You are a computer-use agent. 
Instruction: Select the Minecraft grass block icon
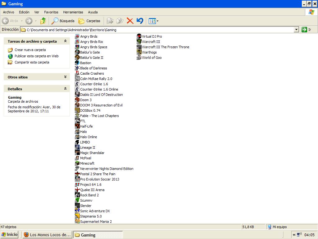pos(77,163)
